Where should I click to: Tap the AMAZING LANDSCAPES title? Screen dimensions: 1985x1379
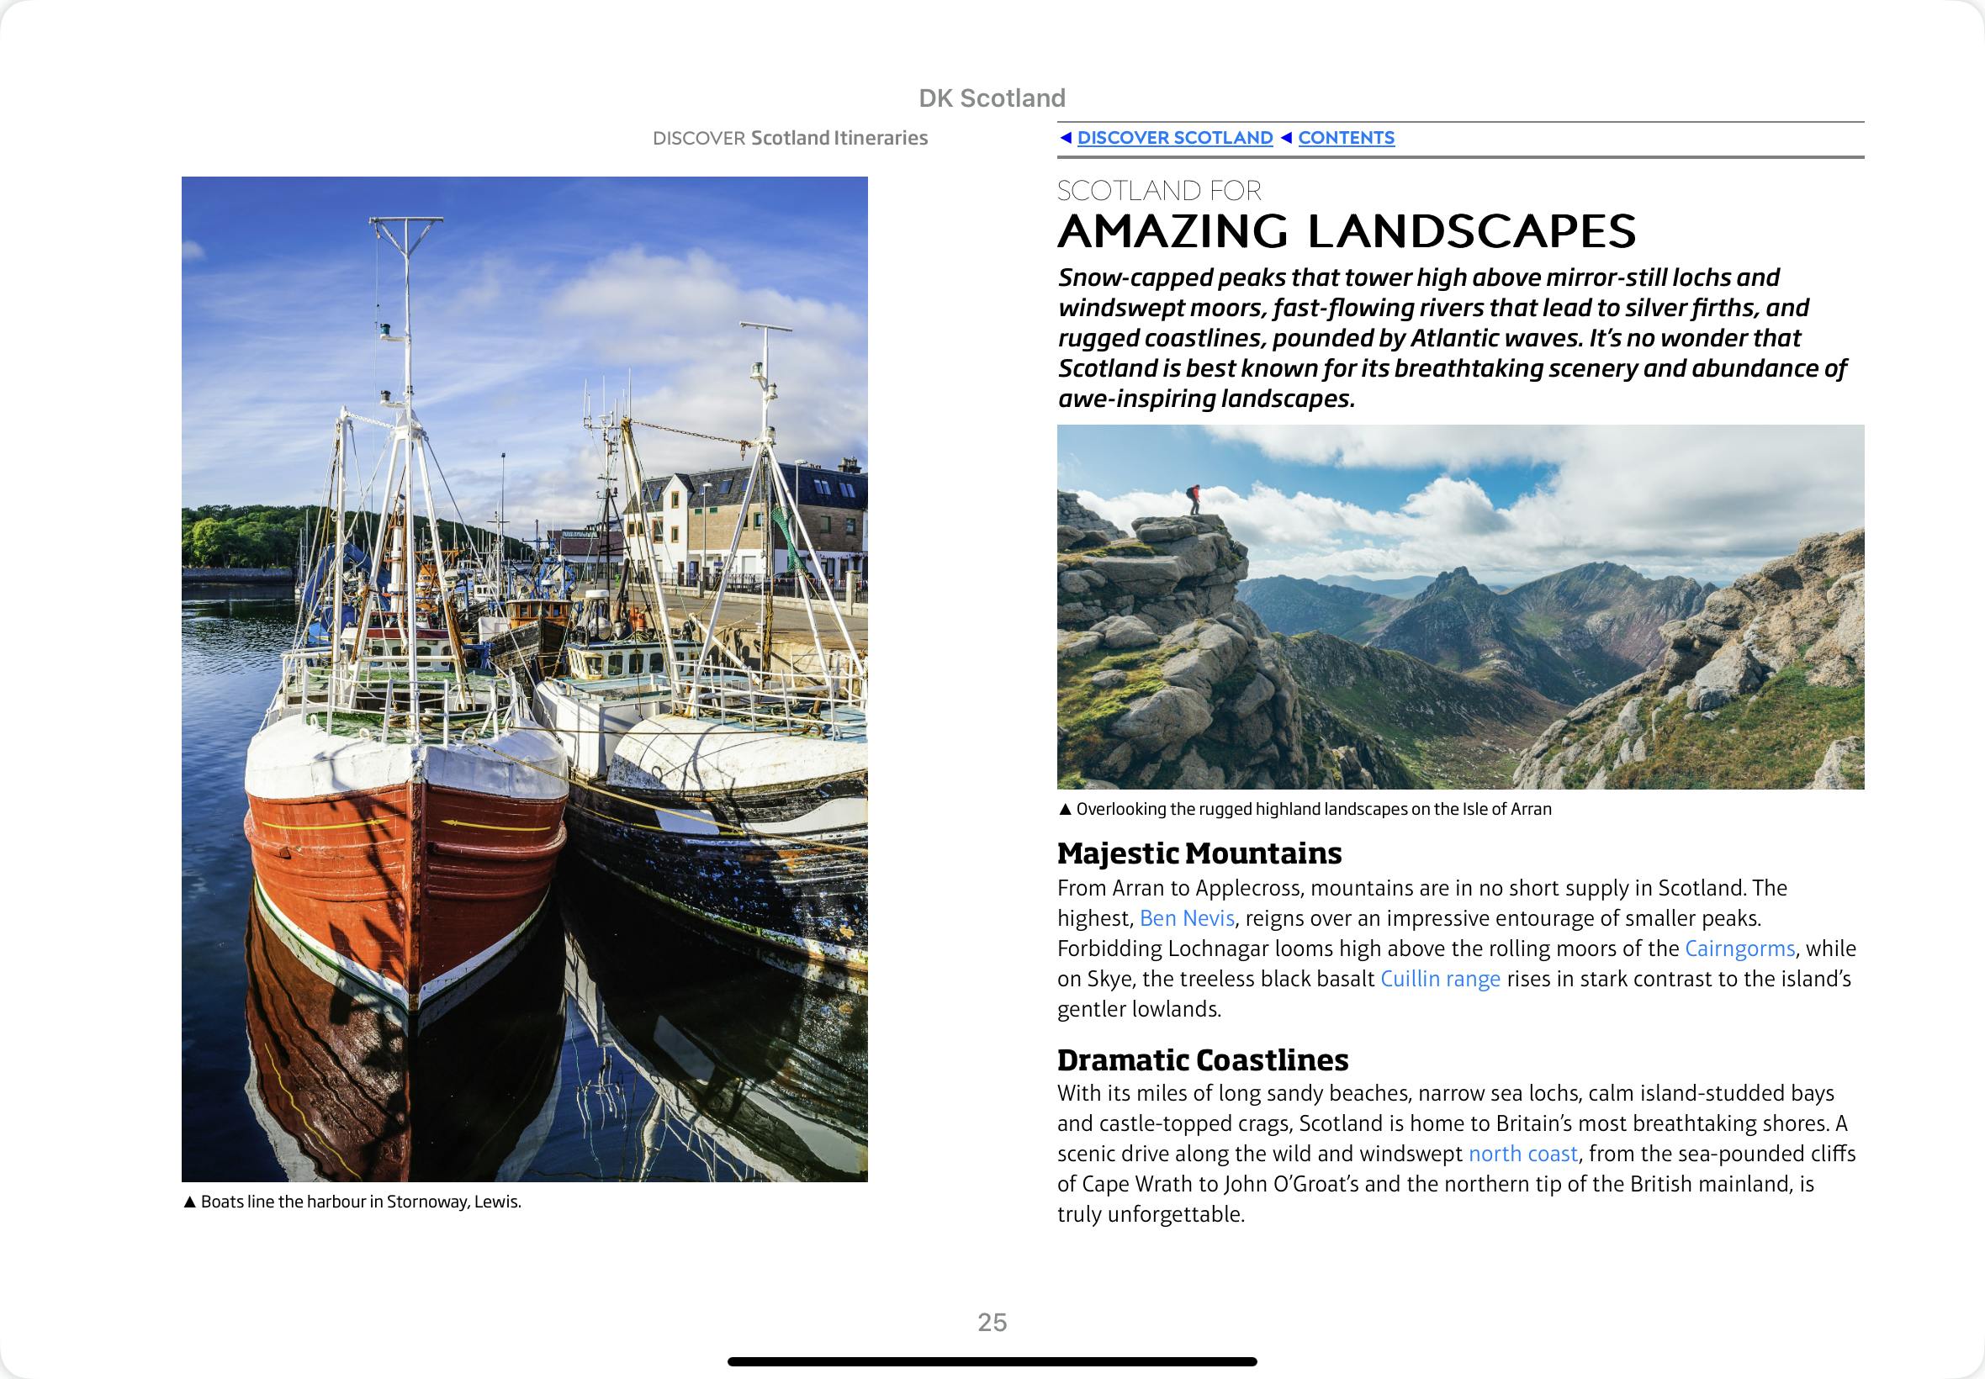pos(1346,230)
